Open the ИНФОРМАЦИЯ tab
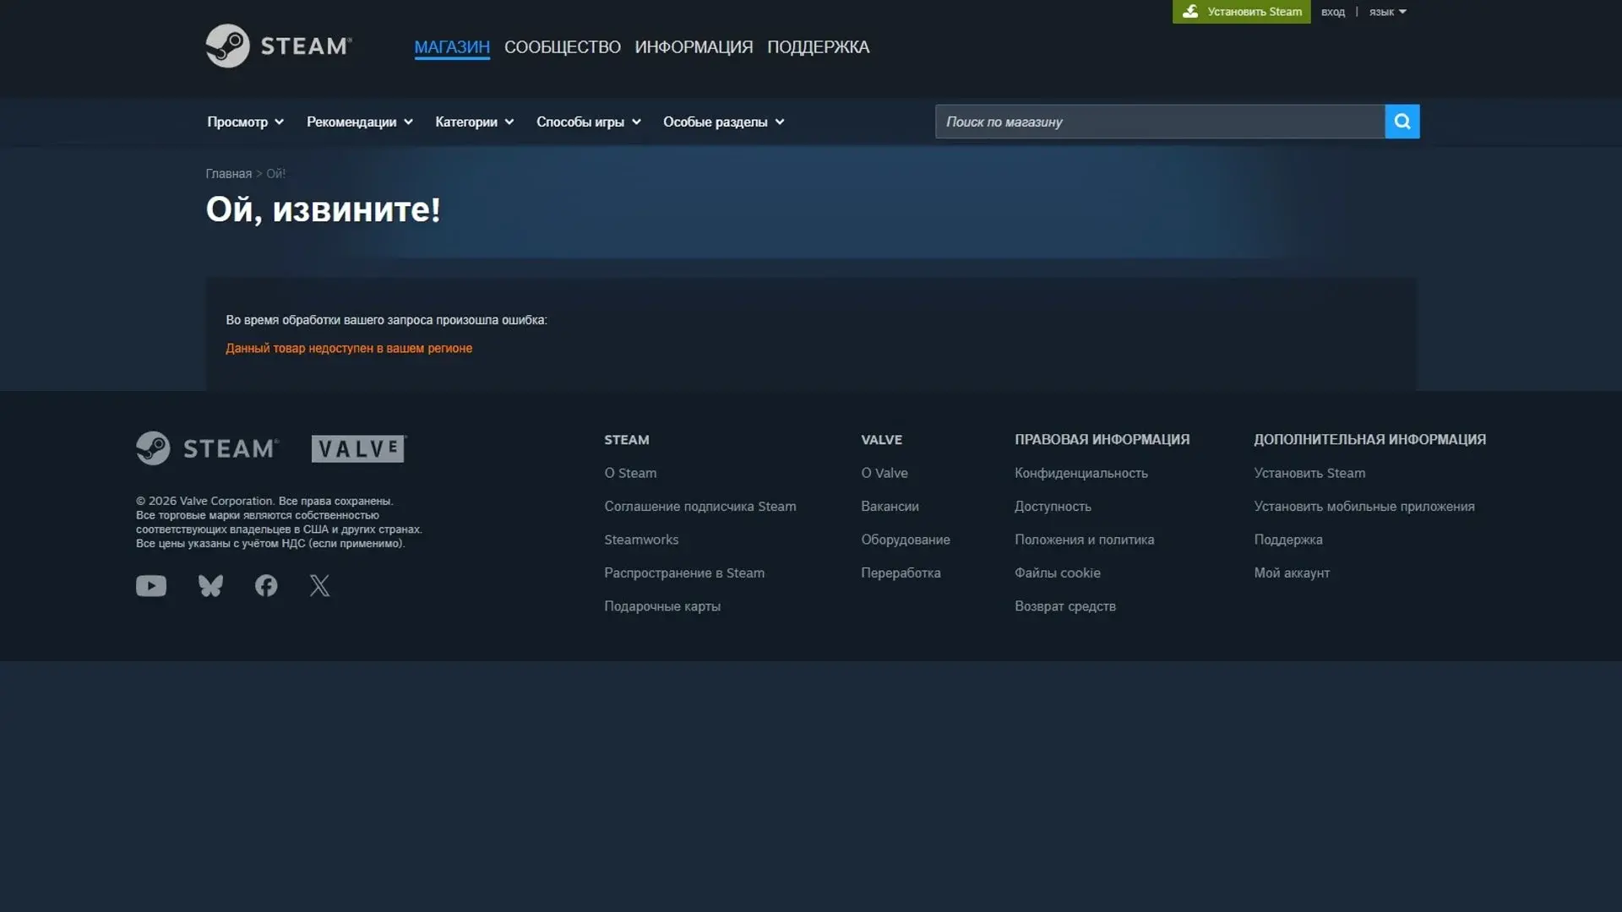The width and height of the screenshot is (1622, 912). (694, 47)
